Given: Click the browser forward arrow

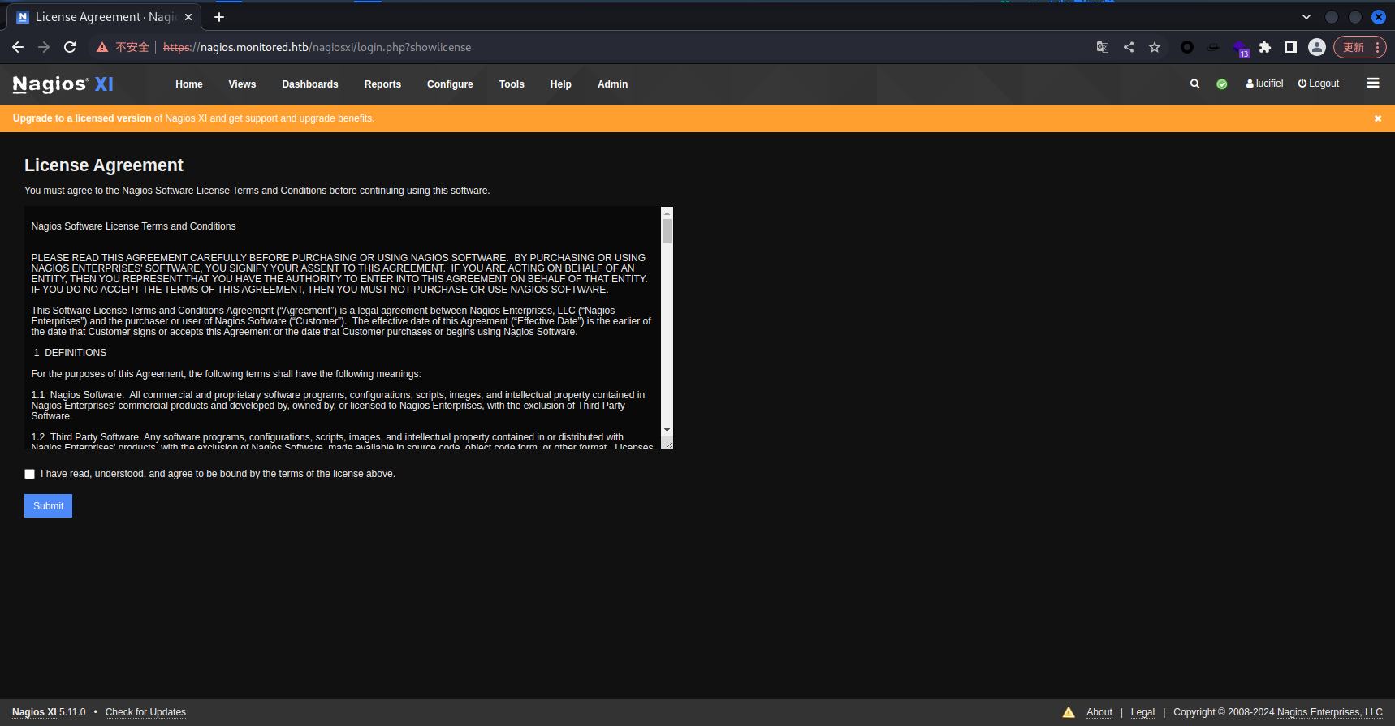Looking at the screenshot, I should [44, 47].
